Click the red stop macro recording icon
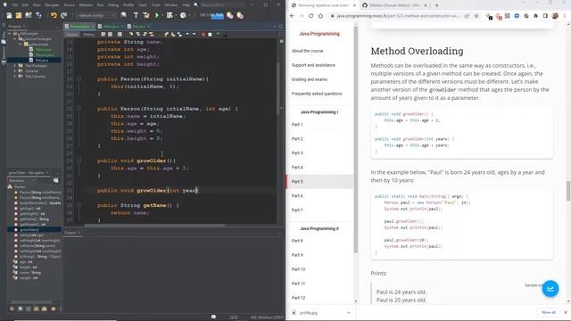The image size is (571, 321). pos(203,34)
